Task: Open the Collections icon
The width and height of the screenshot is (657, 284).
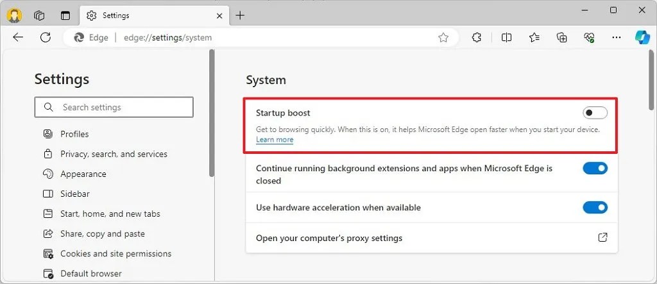Action: click(561, 38)
